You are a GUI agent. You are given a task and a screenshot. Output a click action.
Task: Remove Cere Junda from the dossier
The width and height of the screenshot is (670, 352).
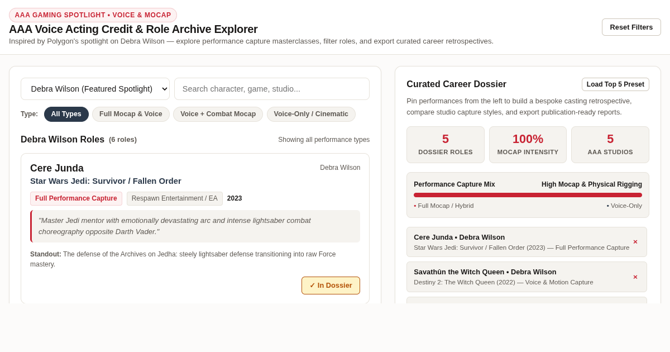(635, 242)
